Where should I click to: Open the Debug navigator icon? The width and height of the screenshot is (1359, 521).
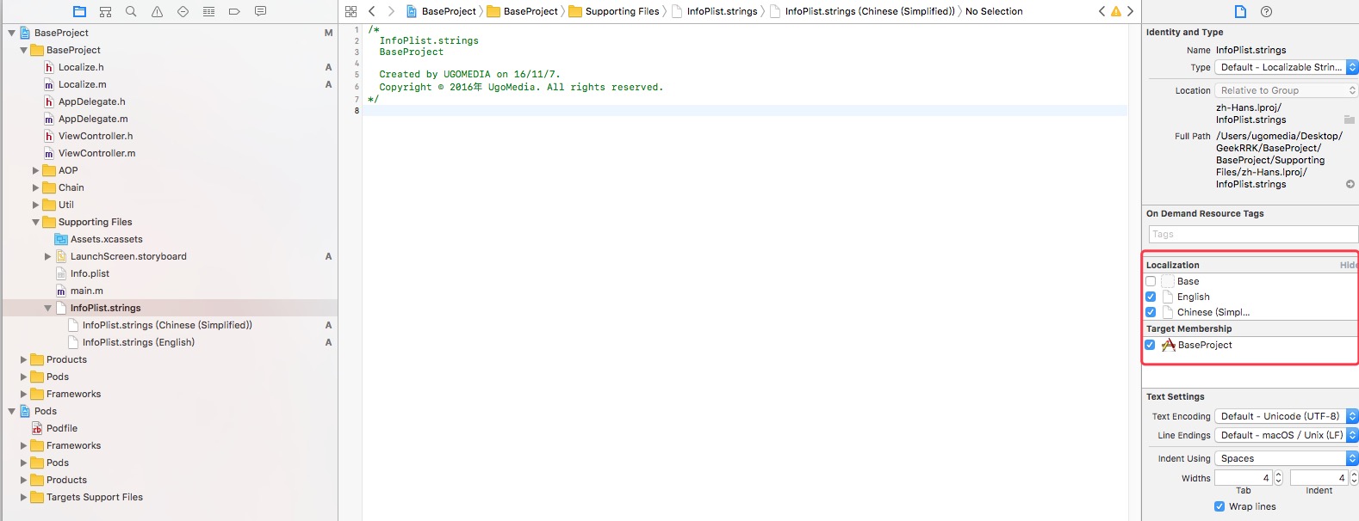[208, 11]
